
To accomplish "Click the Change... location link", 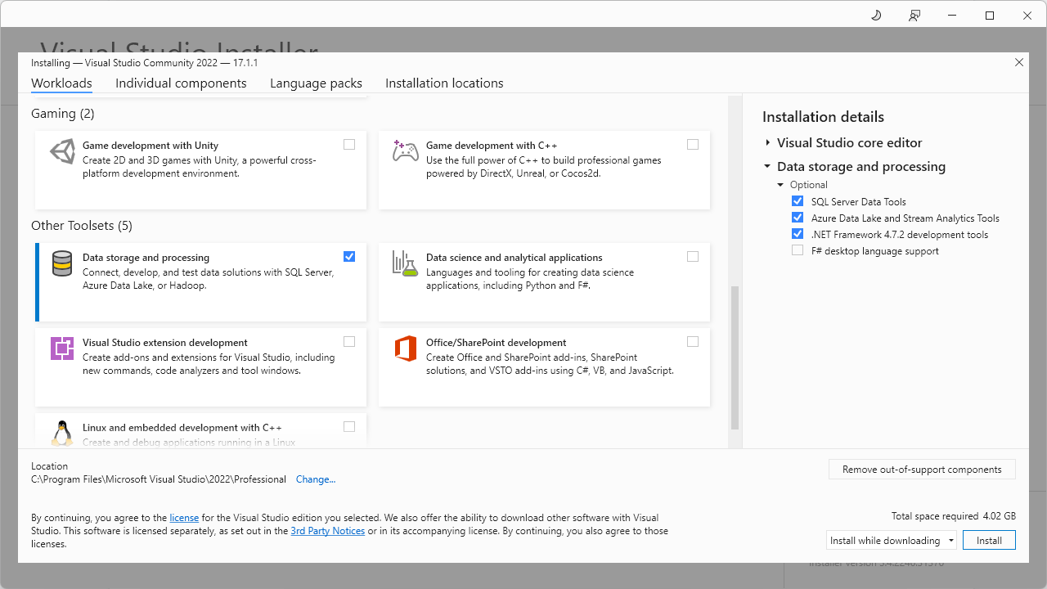I will [316, 479].
